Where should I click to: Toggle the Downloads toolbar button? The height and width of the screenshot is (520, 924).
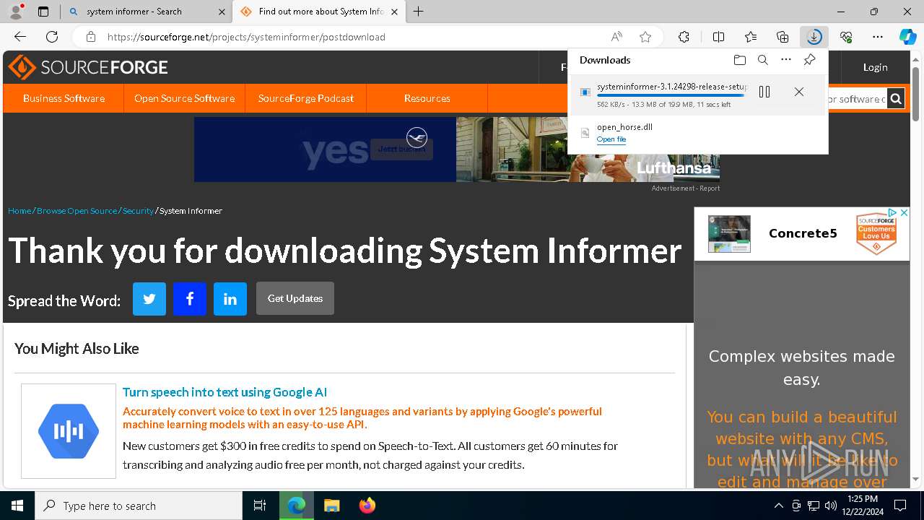814,37
